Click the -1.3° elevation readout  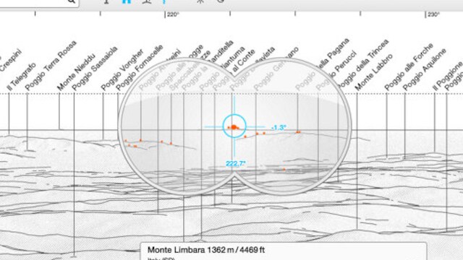tap(279, 128)
